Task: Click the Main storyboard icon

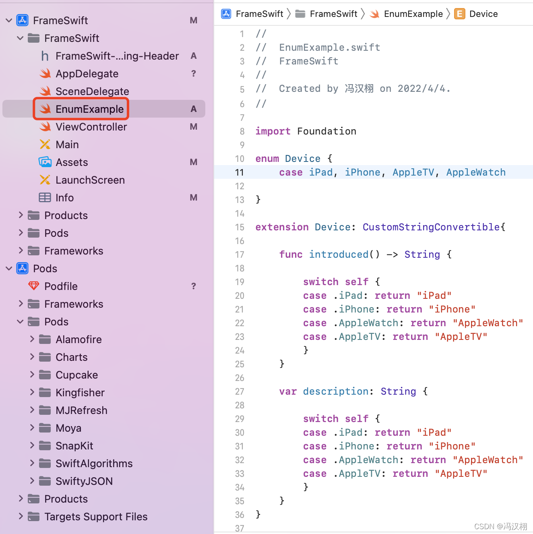Action: pos(45,144)
